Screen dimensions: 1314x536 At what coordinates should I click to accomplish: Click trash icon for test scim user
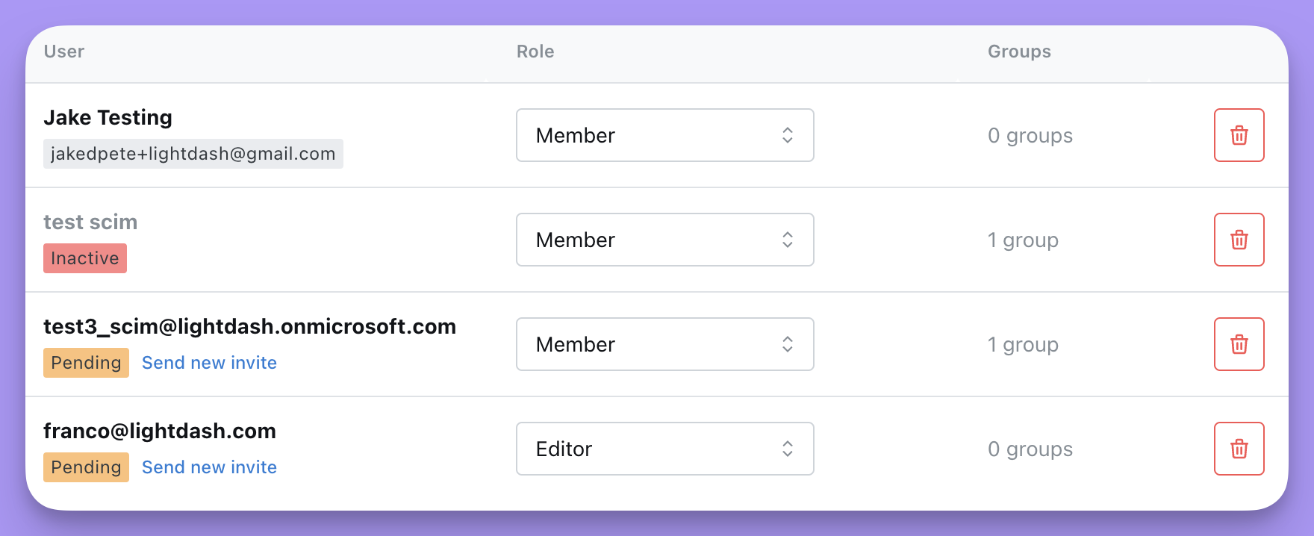click(x=1239, y=240)
